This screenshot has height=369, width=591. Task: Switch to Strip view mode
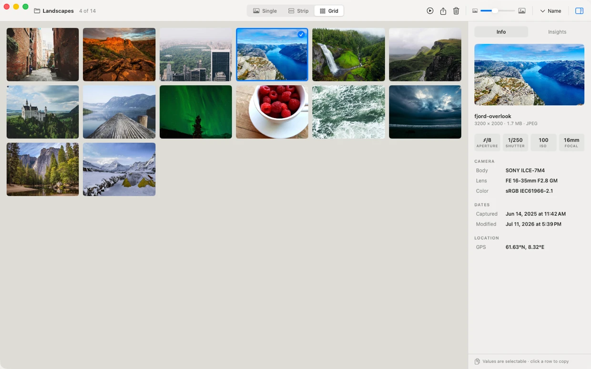coord(298,11)
